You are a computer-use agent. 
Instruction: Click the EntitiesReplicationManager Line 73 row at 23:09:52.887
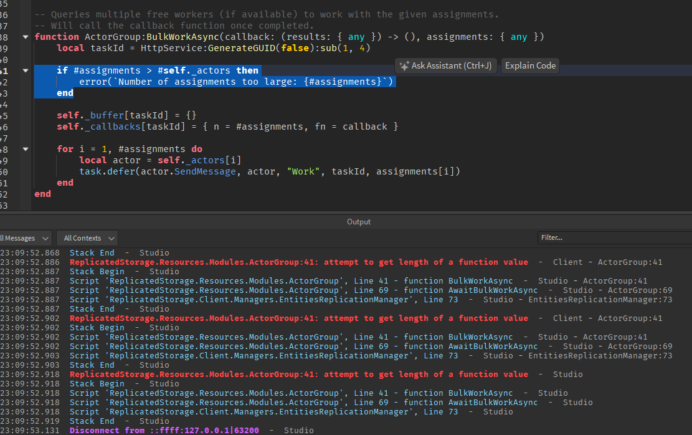pos(264,299)
